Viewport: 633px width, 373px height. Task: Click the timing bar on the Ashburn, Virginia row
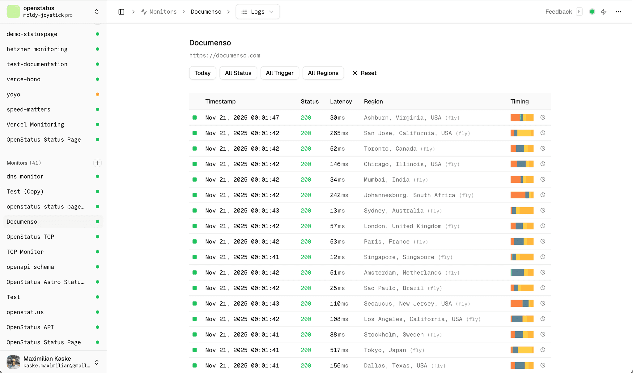tap(522, 118)
